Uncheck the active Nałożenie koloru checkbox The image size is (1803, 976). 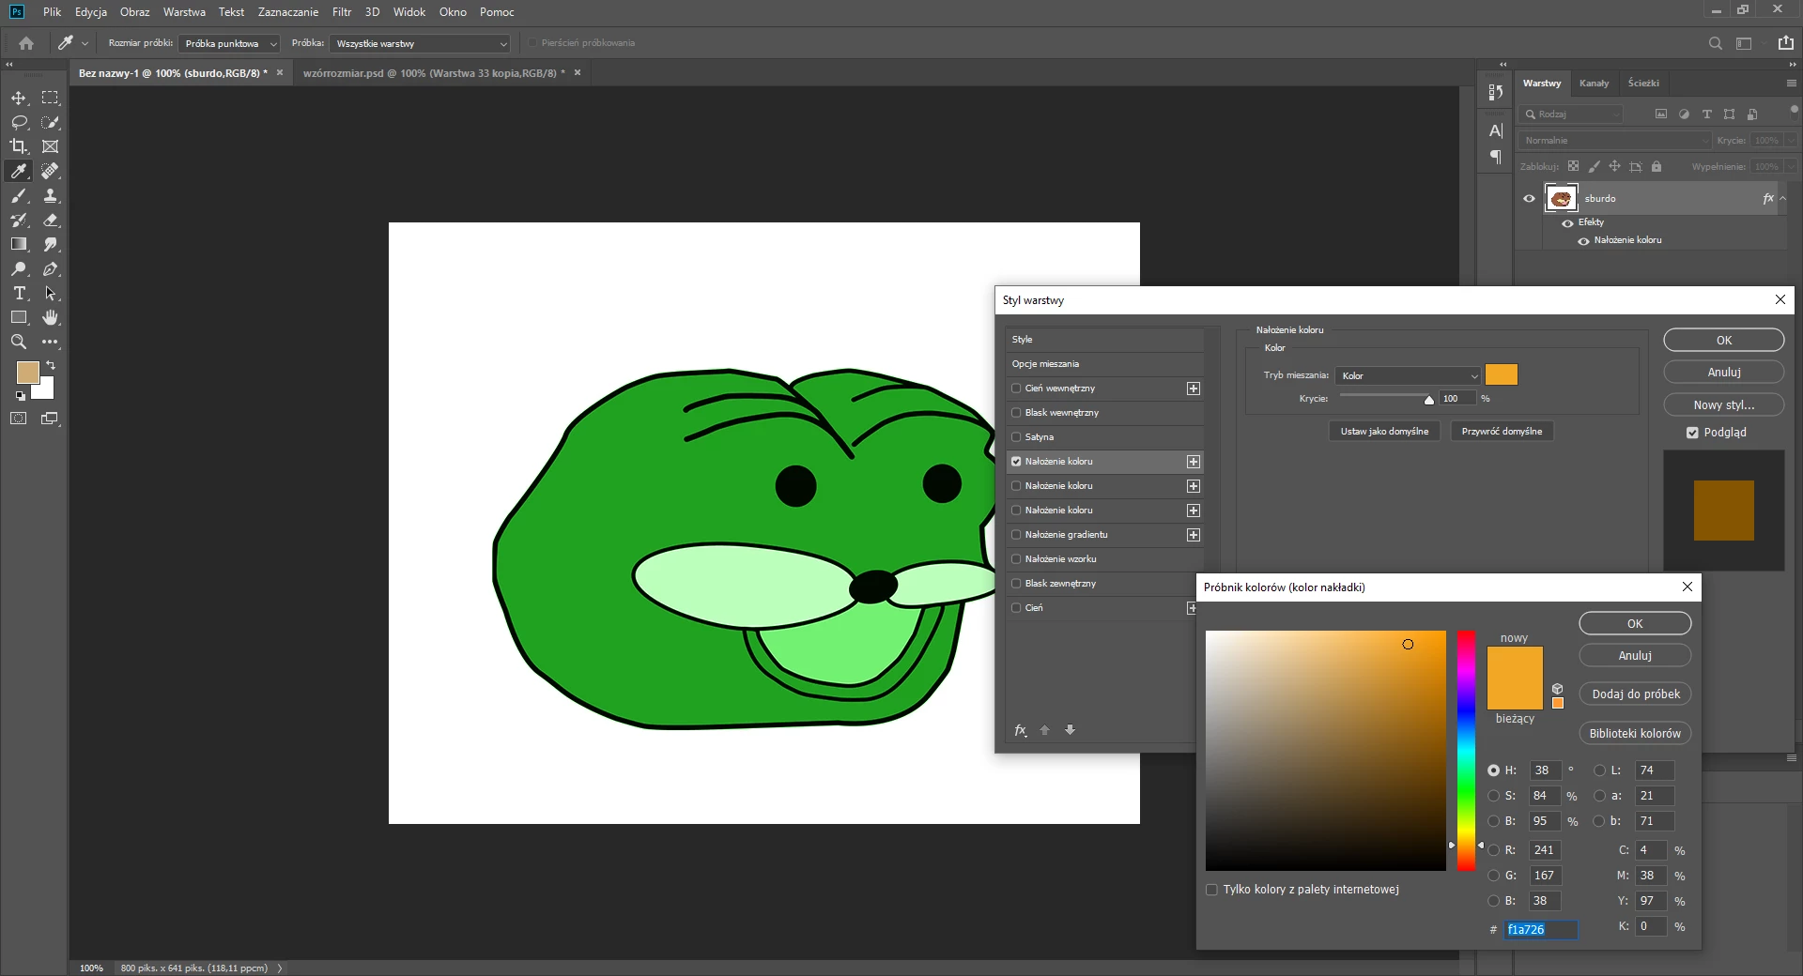[1016, 462]
